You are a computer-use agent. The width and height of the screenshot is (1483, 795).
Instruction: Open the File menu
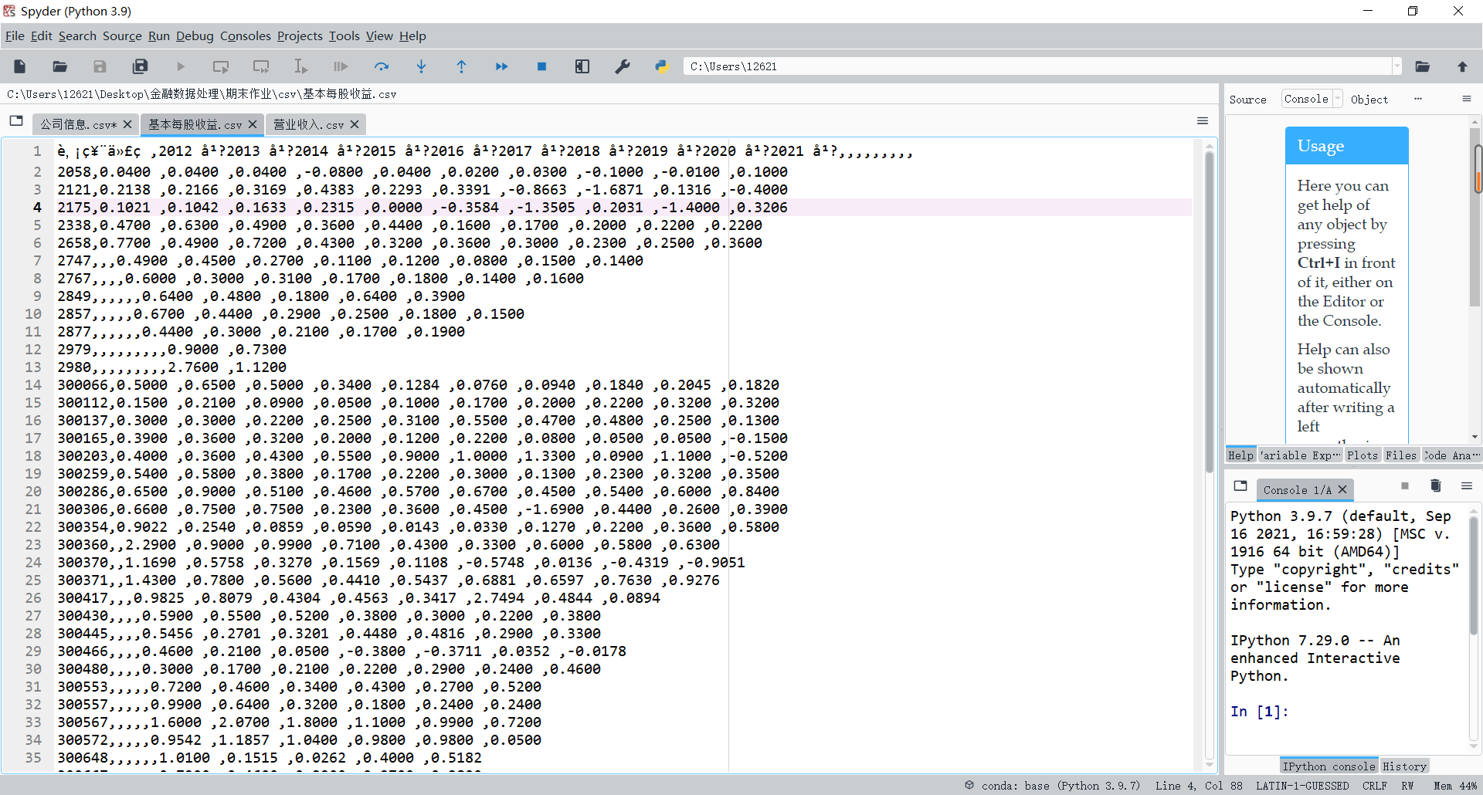(x=15, y=36)
